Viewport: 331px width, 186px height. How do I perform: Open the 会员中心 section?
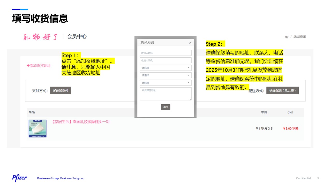click(77, 37)
